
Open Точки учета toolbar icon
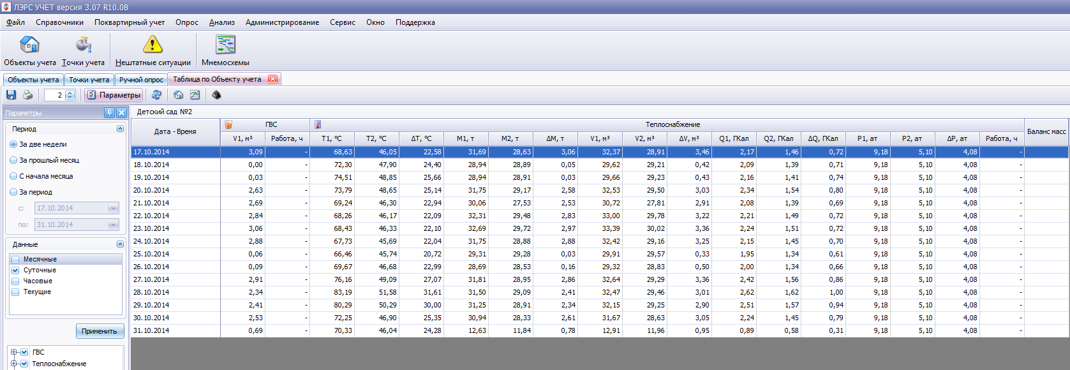83,50
